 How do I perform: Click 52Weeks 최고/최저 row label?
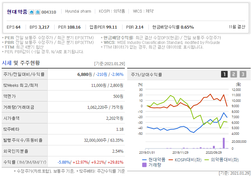coord(21,85)
